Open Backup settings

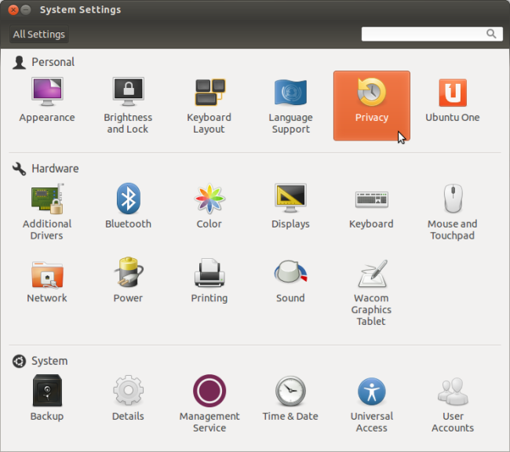pyautogui.click(x=47, y=399)
